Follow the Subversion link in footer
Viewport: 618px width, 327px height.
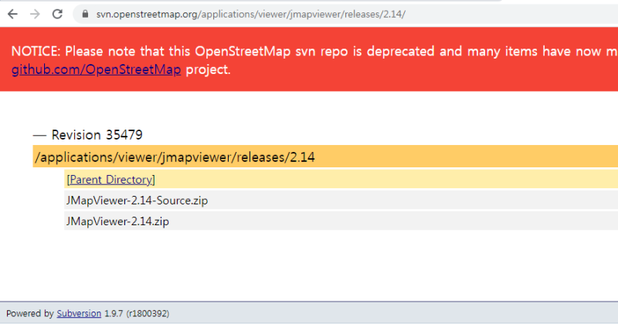79,313
